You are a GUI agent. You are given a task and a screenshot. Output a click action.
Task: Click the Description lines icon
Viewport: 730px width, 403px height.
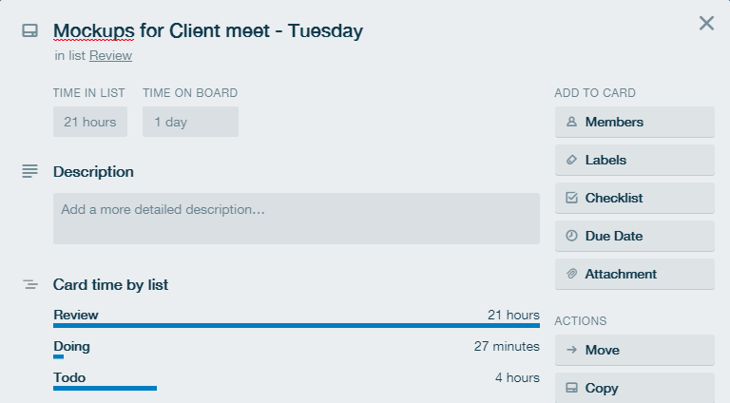29,171
